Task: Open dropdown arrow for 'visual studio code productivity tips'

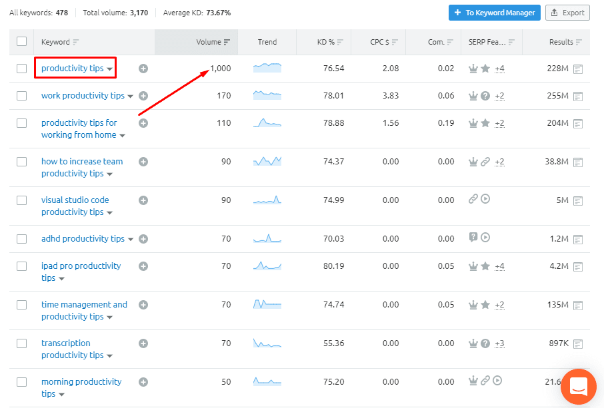Action: [110, 213]
